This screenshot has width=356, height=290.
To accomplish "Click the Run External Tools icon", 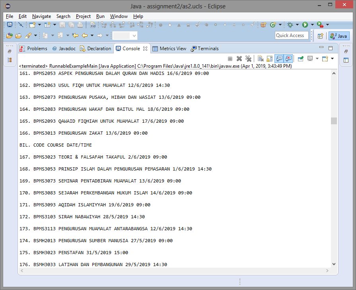I will [320, 25].
